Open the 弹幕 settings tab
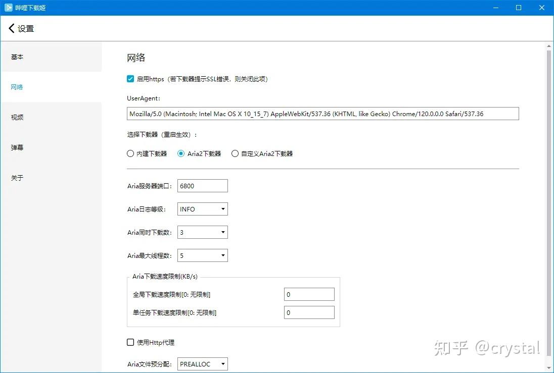This screenshot has height=373, width=554. pyautogui.click(x=51, y=147)
